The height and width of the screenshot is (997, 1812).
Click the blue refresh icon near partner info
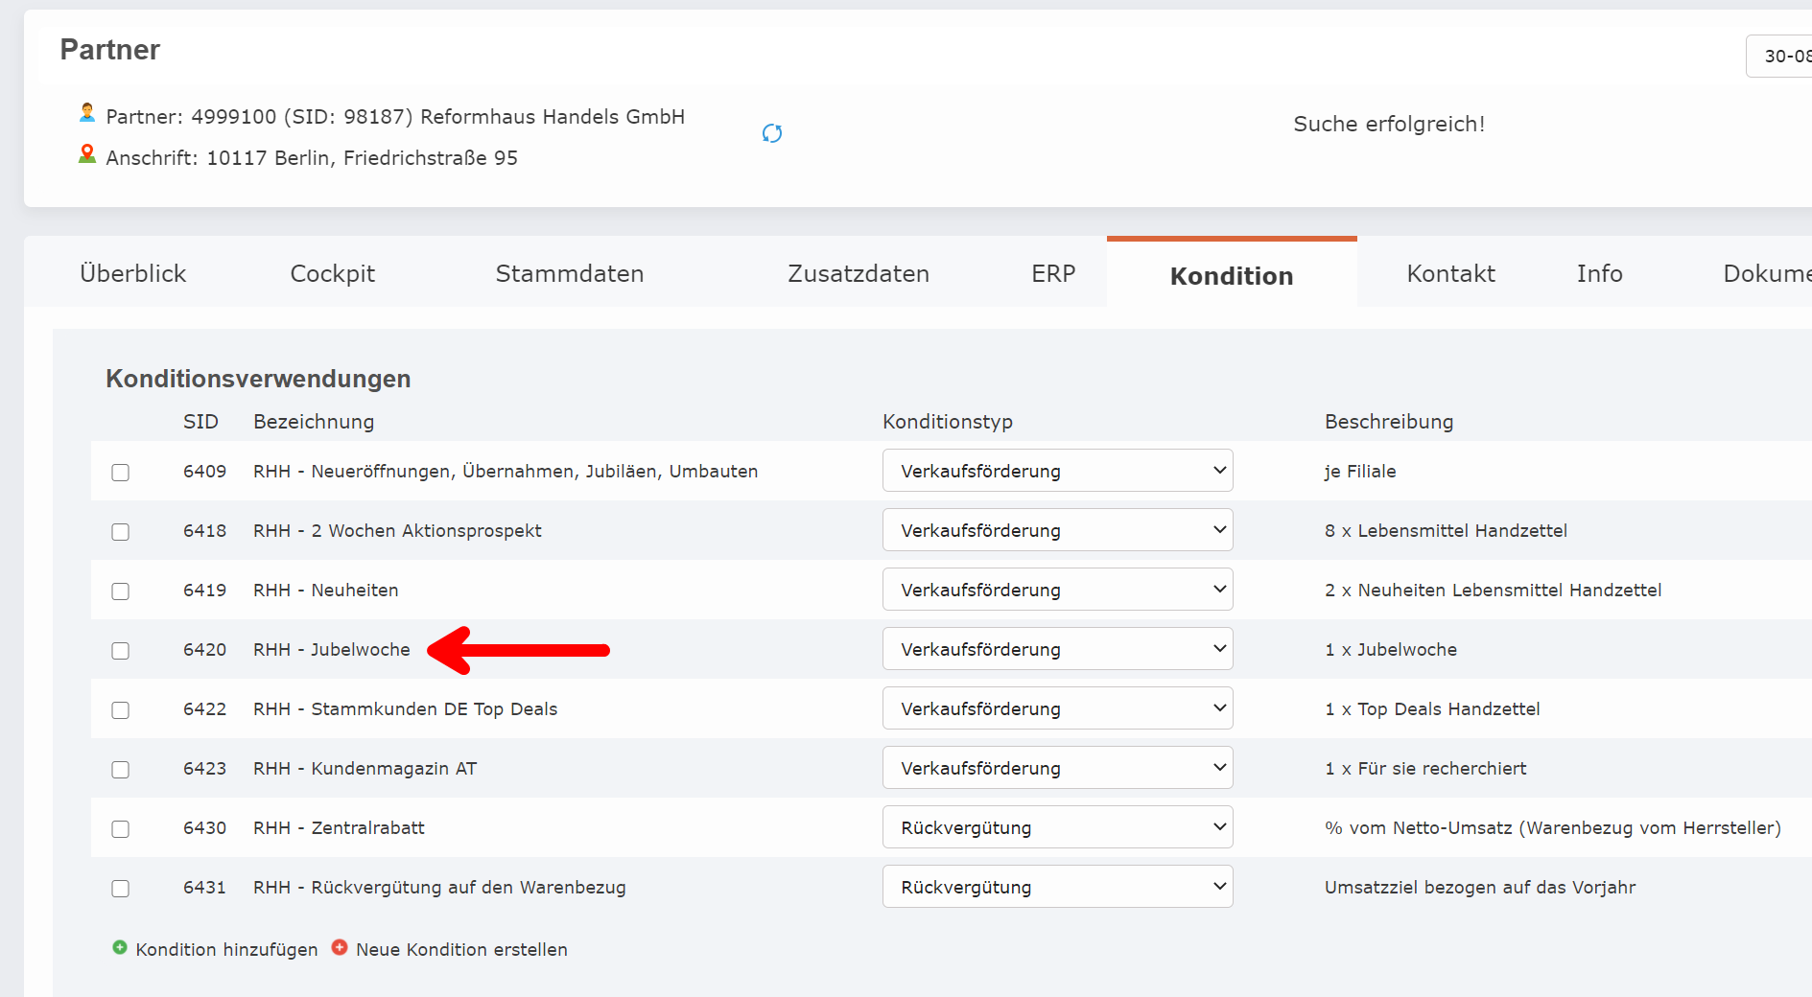771,133
